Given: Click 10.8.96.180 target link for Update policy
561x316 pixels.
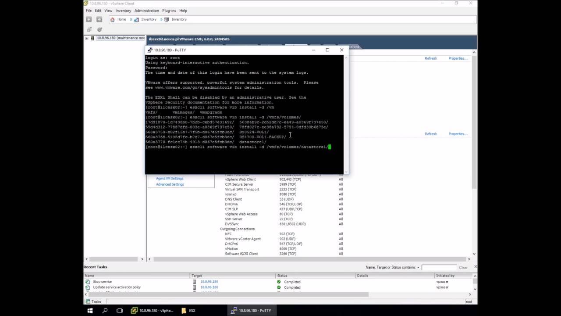Looking at the screenshot, I should click(209, 287).
